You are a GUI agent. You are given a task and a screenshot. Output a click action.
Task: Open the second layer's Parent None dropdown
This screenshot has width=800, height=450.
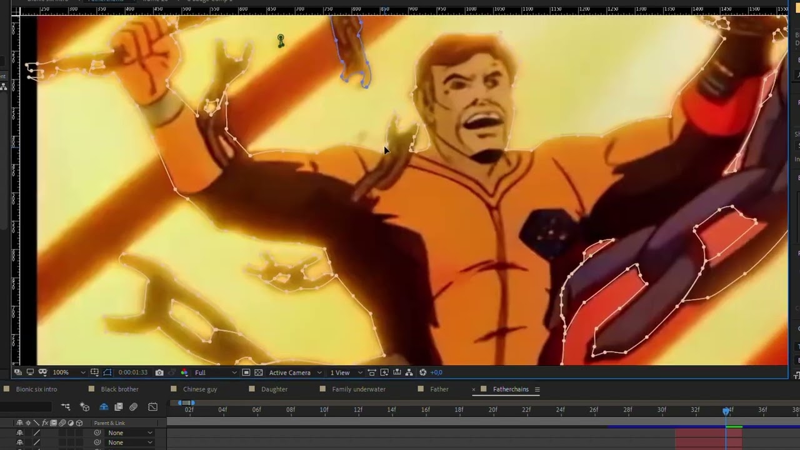point(130,442)
